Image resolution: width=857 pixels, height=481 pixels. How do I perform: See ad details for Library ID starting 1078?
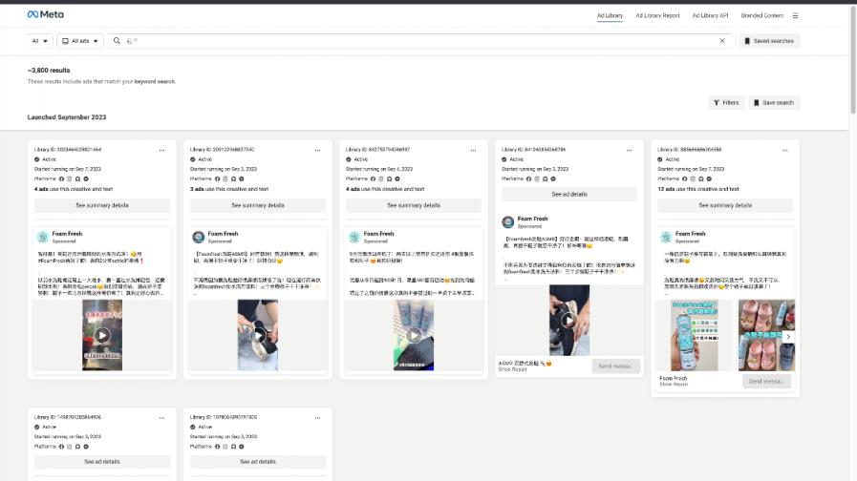tap(258, 462)
